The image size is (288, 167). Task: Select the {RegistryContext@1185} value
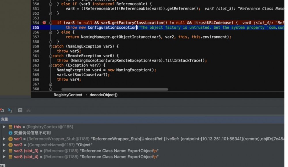[50, 127]
